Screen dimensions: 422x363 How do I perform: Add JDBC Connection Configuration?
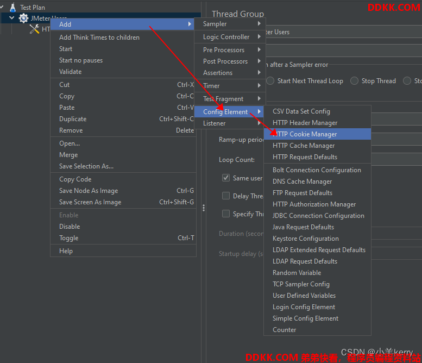[x=317, y=216]
